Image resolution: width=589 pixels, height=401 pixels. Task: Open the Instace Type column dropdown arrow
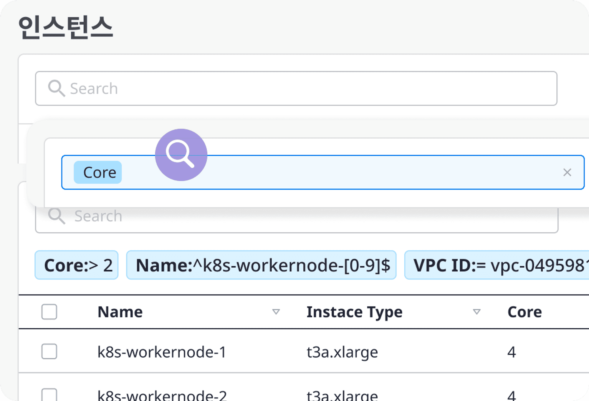(477, 312)
